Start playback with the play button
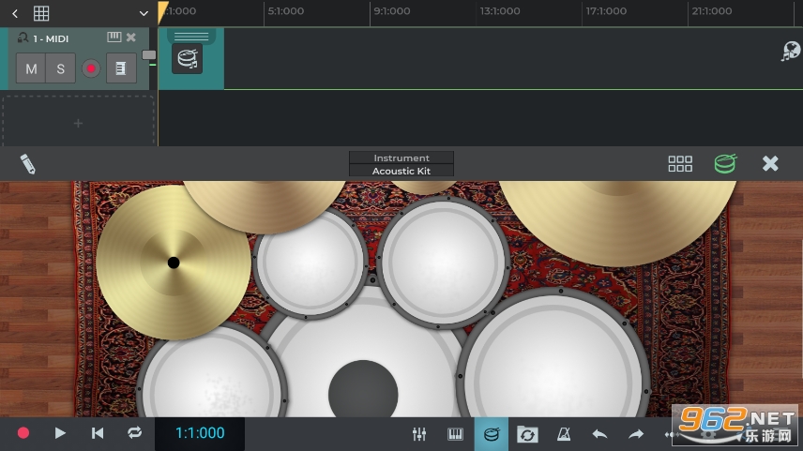803x451 pixels. click(60, 433)
